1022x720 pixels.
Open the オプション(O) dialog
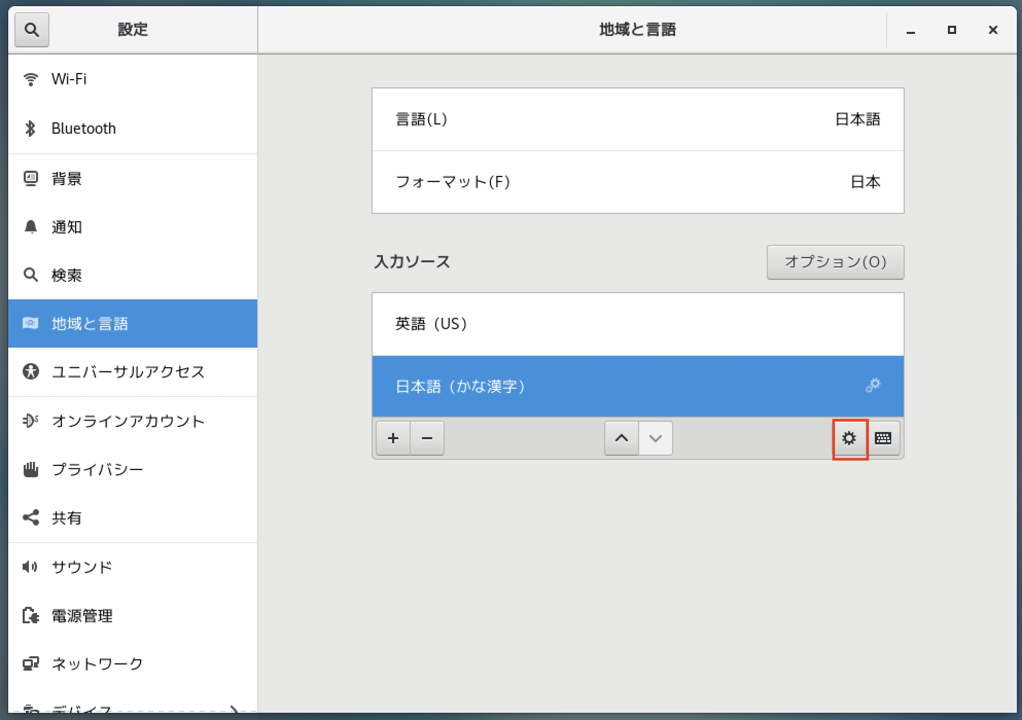[836, 262]
